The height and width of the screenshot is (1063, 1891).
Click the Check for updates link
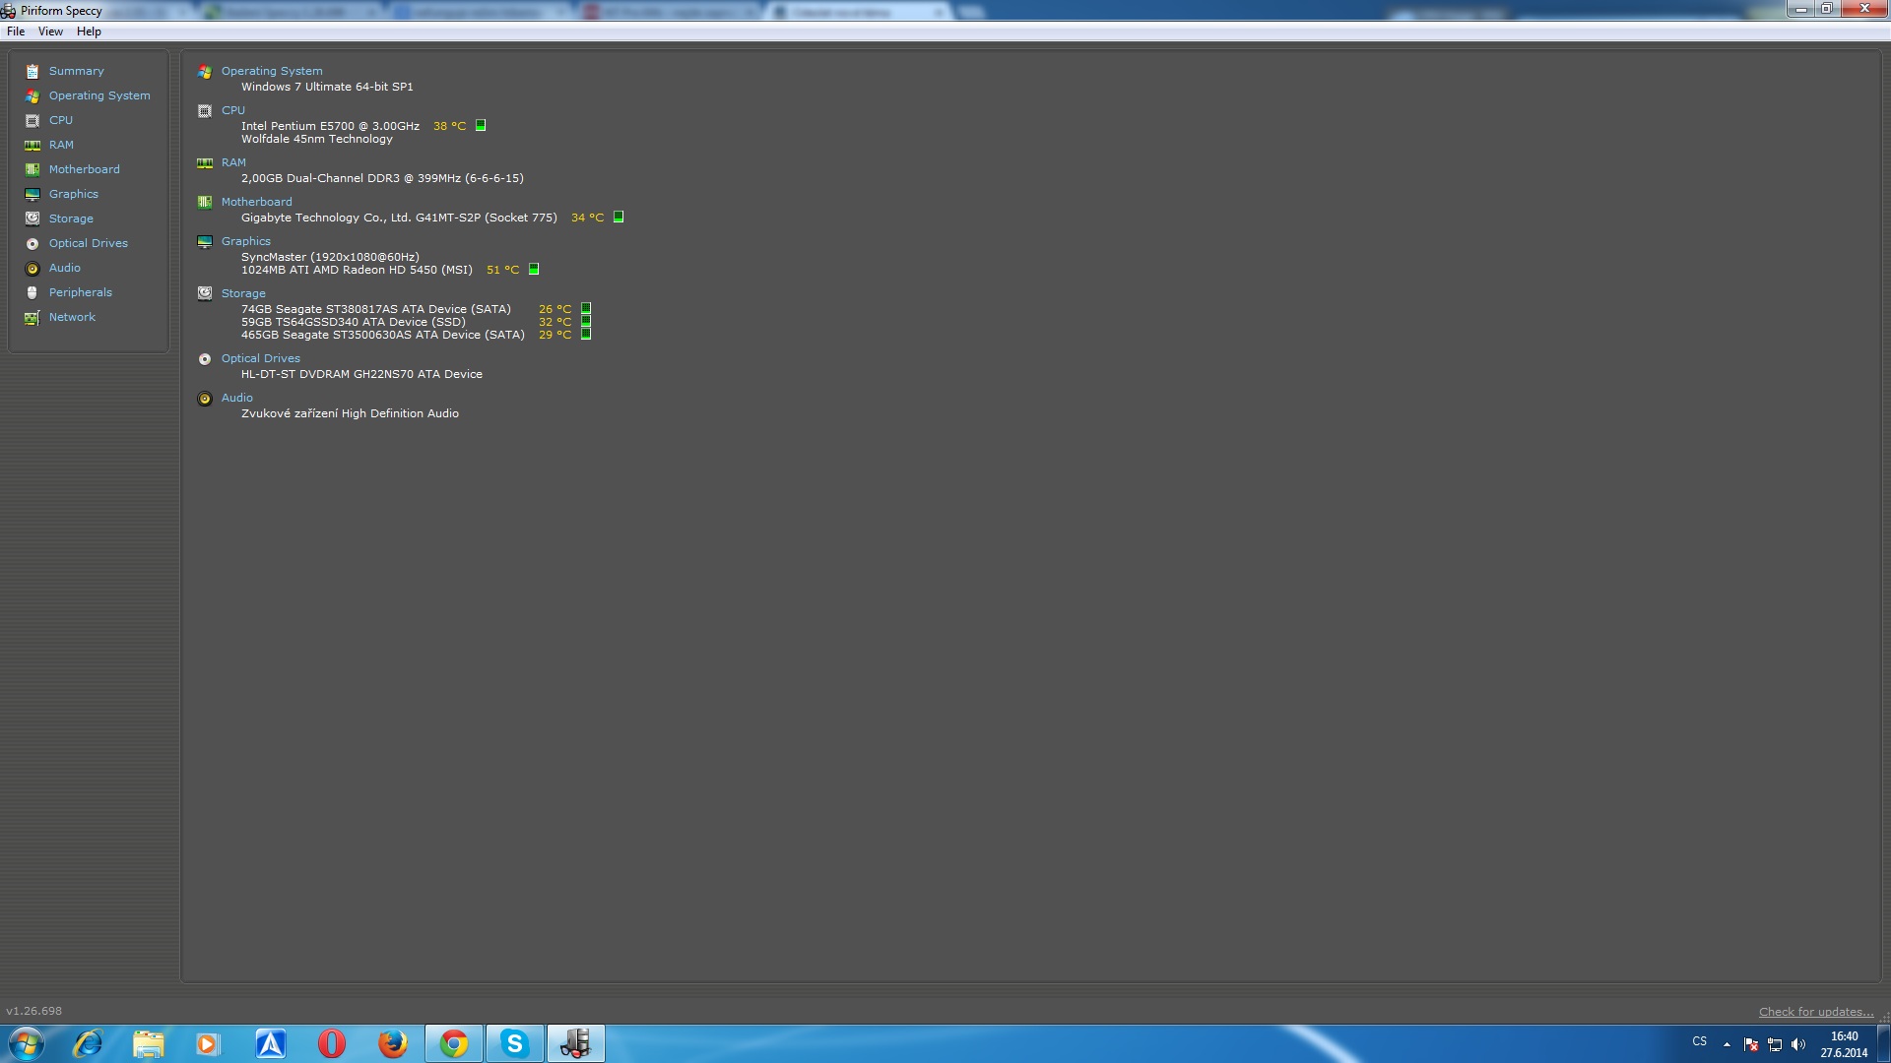click(x=1815, y=1012)
